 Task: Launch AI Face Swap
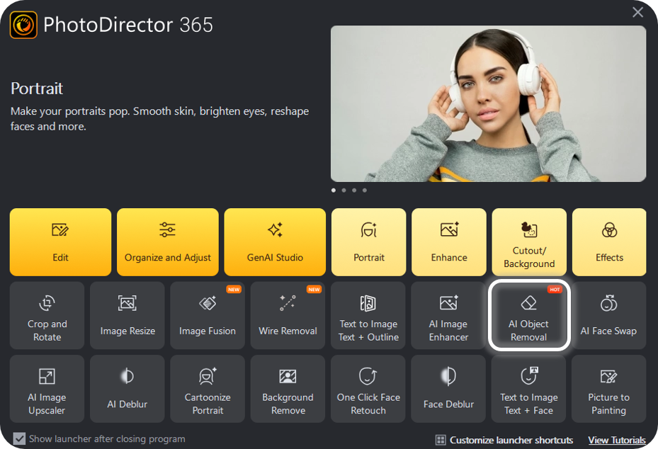[x=608, y=316]
